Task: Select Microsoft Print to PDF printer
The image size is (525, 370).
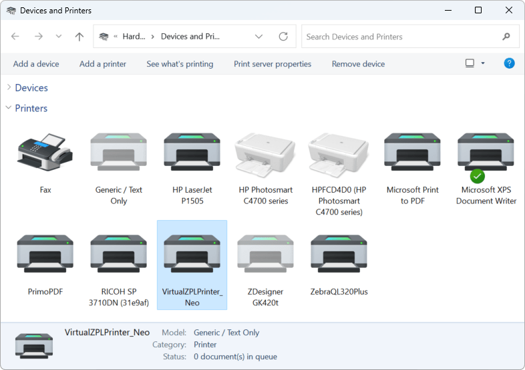Action: point(412,152)
